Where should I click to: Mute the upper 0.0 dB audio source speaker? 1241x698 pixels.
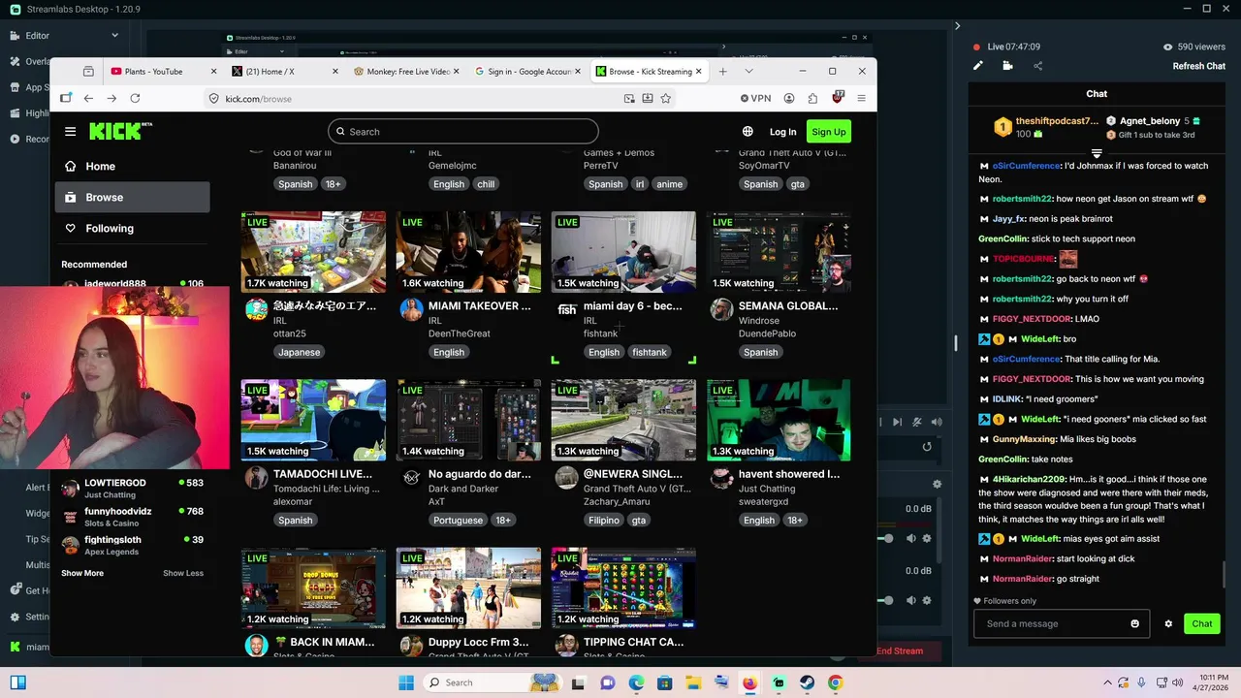(x=911, y=538)
